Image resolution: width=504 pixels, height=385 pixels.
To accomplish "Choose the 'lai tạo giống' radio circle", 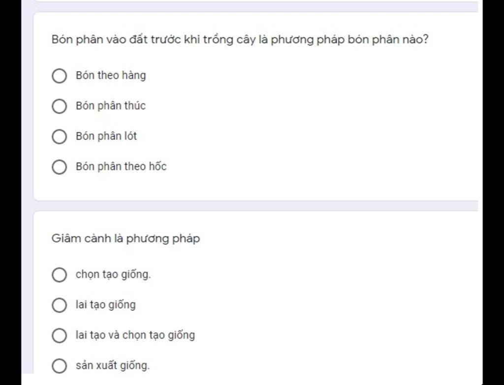I will coord(59,305).
